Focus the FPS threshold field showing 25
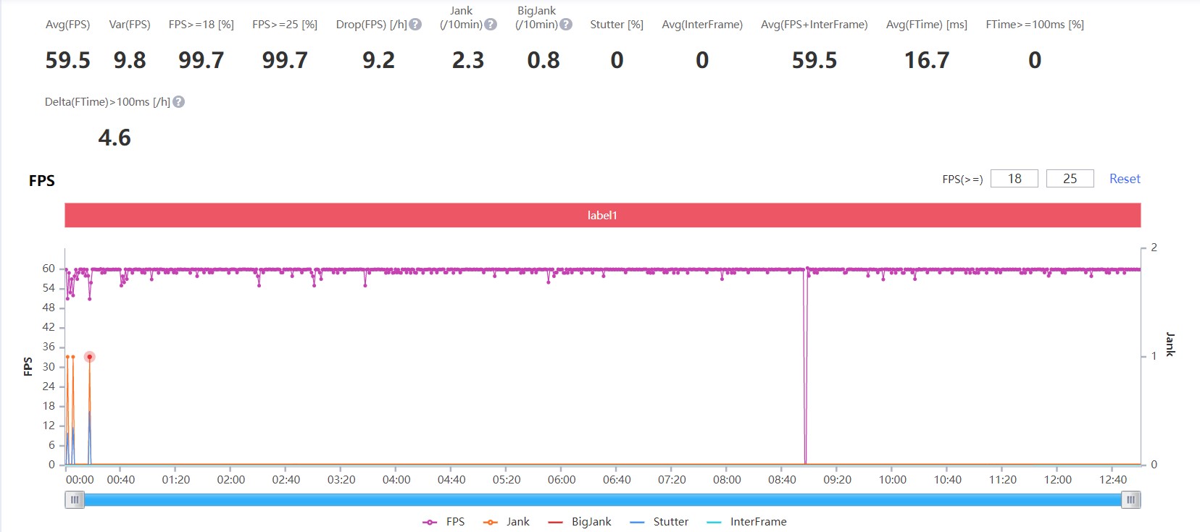Viewport: 1200px width, 532px height. 1070,179
